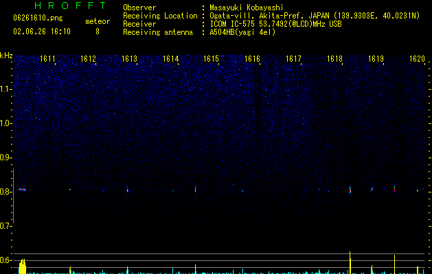Click the Receiving antenna label
The image size is (432, 274).
(158, 32)
